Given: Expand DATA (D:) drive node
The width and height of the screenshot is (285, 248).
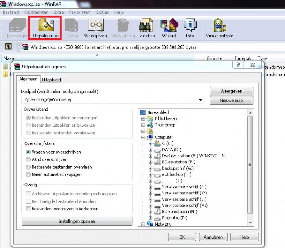Looking at the screenshot, I should pyautogui.click(x=150, y=150).
